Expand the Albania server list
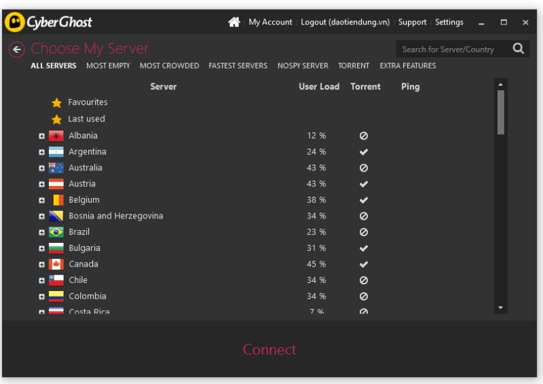Viewport: 543px width, 384px height. click(x=42, y=136)
